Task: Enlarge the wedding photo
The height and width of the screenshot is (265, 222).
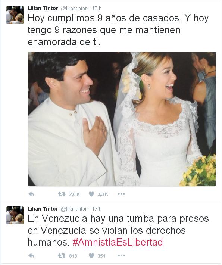Action: (122, 119)
